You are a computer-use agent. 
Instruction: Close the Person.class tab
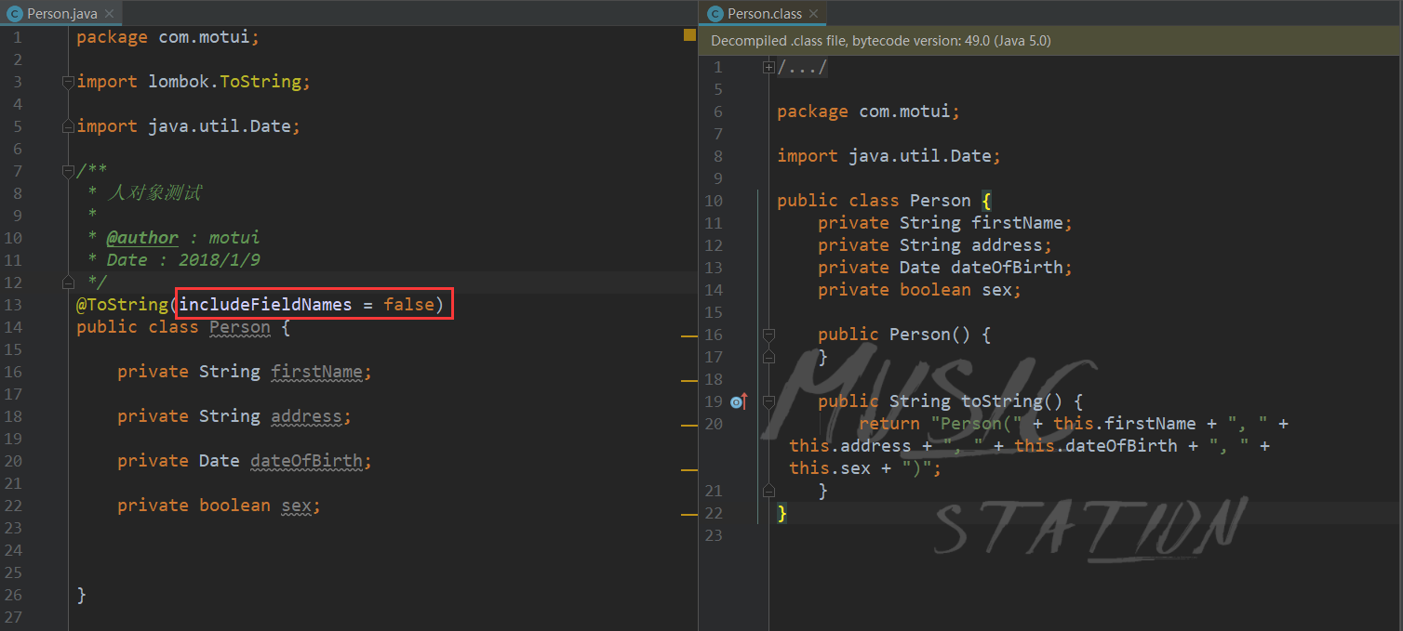click(x=813, y=14)
